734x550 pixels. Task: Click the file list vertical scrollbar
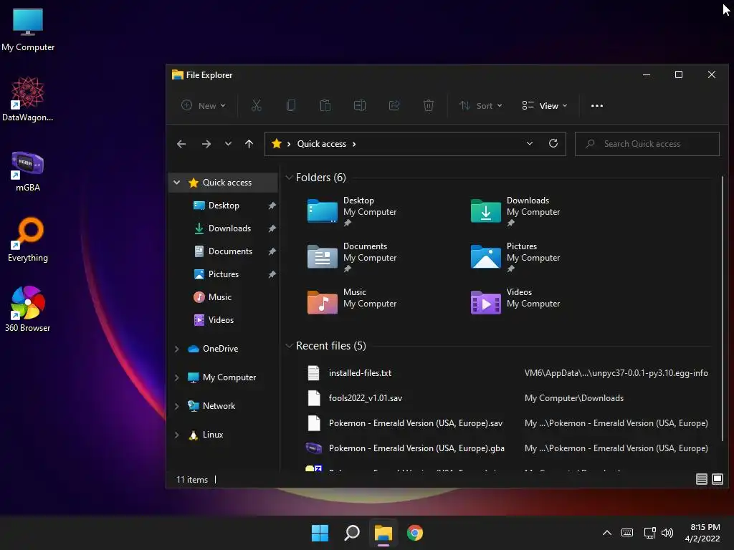723,309
